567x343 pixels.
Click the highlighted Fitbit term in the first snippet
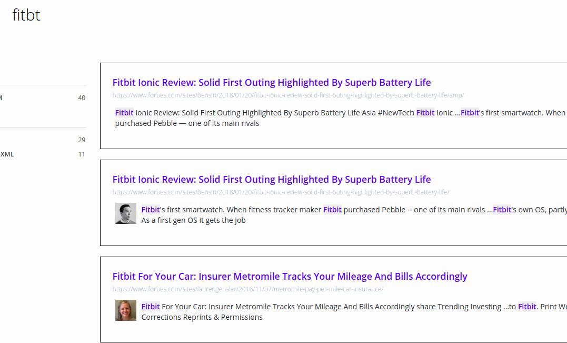coord(124,112)
